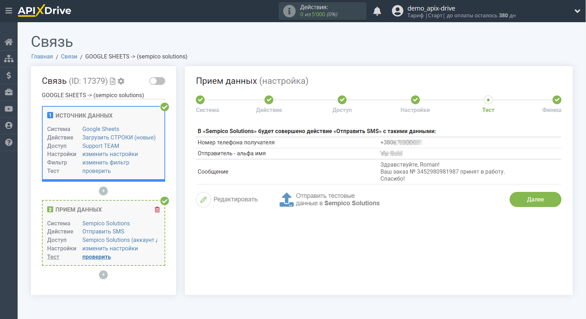Open Отправить SMS action link
The height and width of the screenshot is (319, 586).
click(x=103, y=232)
